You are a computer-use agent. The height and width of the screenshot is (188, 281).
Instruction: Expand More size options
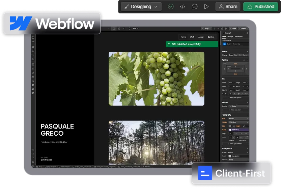[x=235, y=98]
